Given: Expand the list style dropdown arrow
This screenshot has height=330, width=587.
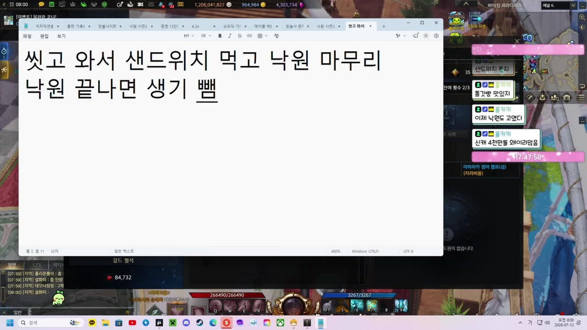Looking at the screenshot, I should 210,36.
